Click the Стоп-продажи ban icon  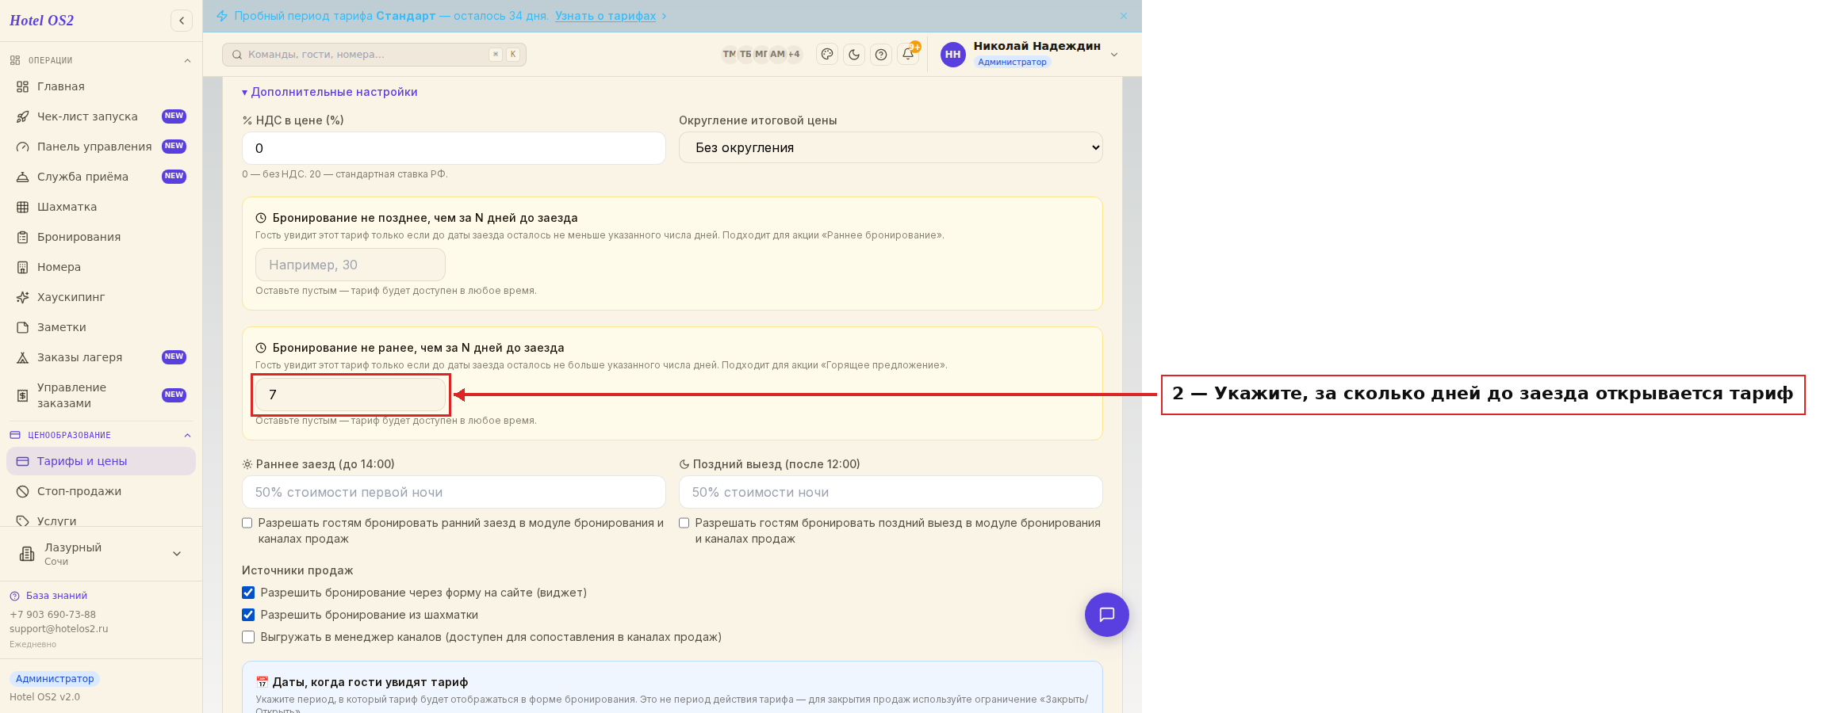point(23,491)
